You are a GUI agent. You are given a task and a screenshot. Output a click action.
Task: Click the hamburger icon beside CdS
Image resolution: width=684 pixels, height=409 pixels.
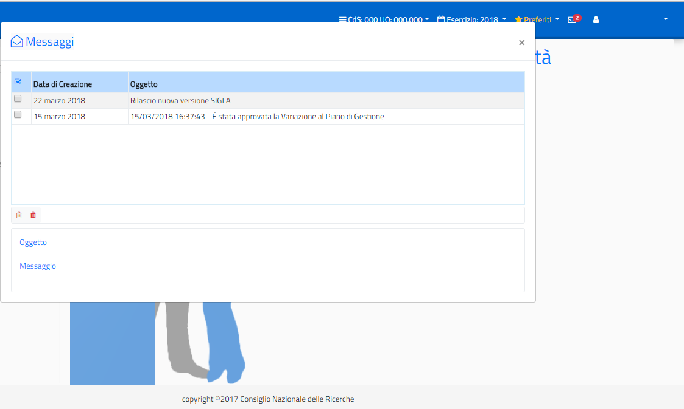[342, 19]
